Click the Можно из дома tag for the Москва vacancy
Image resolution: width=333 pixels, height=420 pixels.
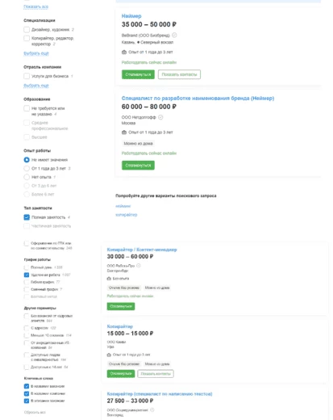tap(138, 144)
